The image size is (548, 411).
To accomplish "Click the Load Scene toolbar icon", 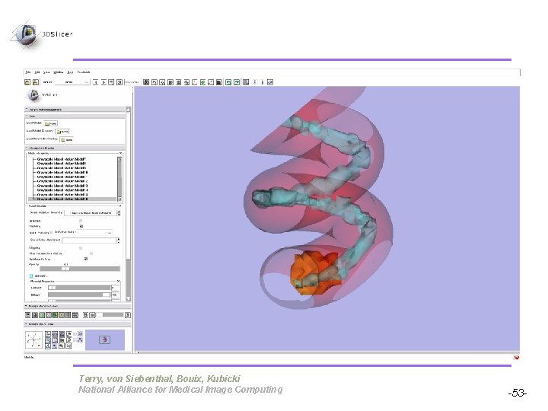I will point(27,82).
